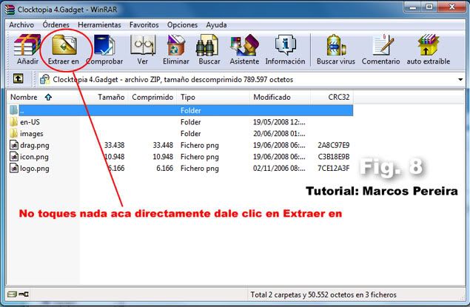
Task: Expand the archive path dropdown arrow
Action: click(460, 80)
